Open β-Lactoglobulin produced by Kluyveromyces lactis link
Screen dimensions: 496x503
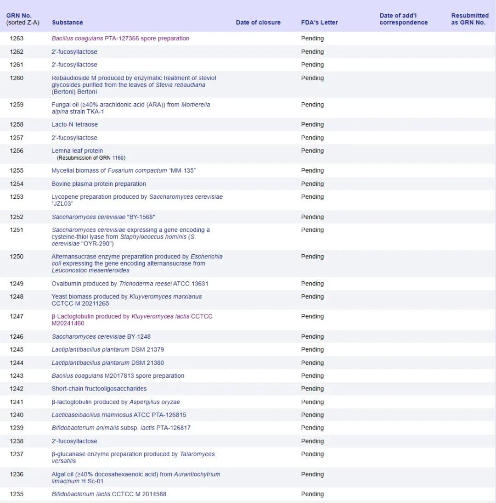132,320
